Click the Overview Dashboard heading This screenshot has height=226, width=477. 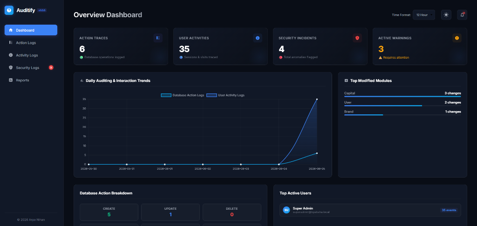click(108, 14)
